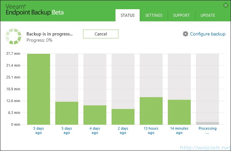Select the 4 days ago backup bar

coord(95,115)
